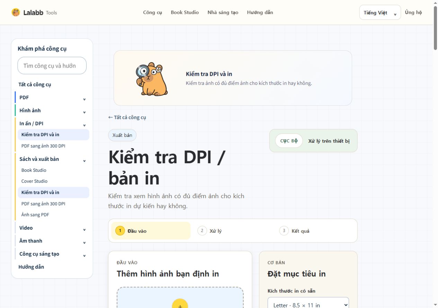This screenshot has height=308, width=438.
Task: Collapse the In ấn / DPI section
Action: click(x=52, y=123)
